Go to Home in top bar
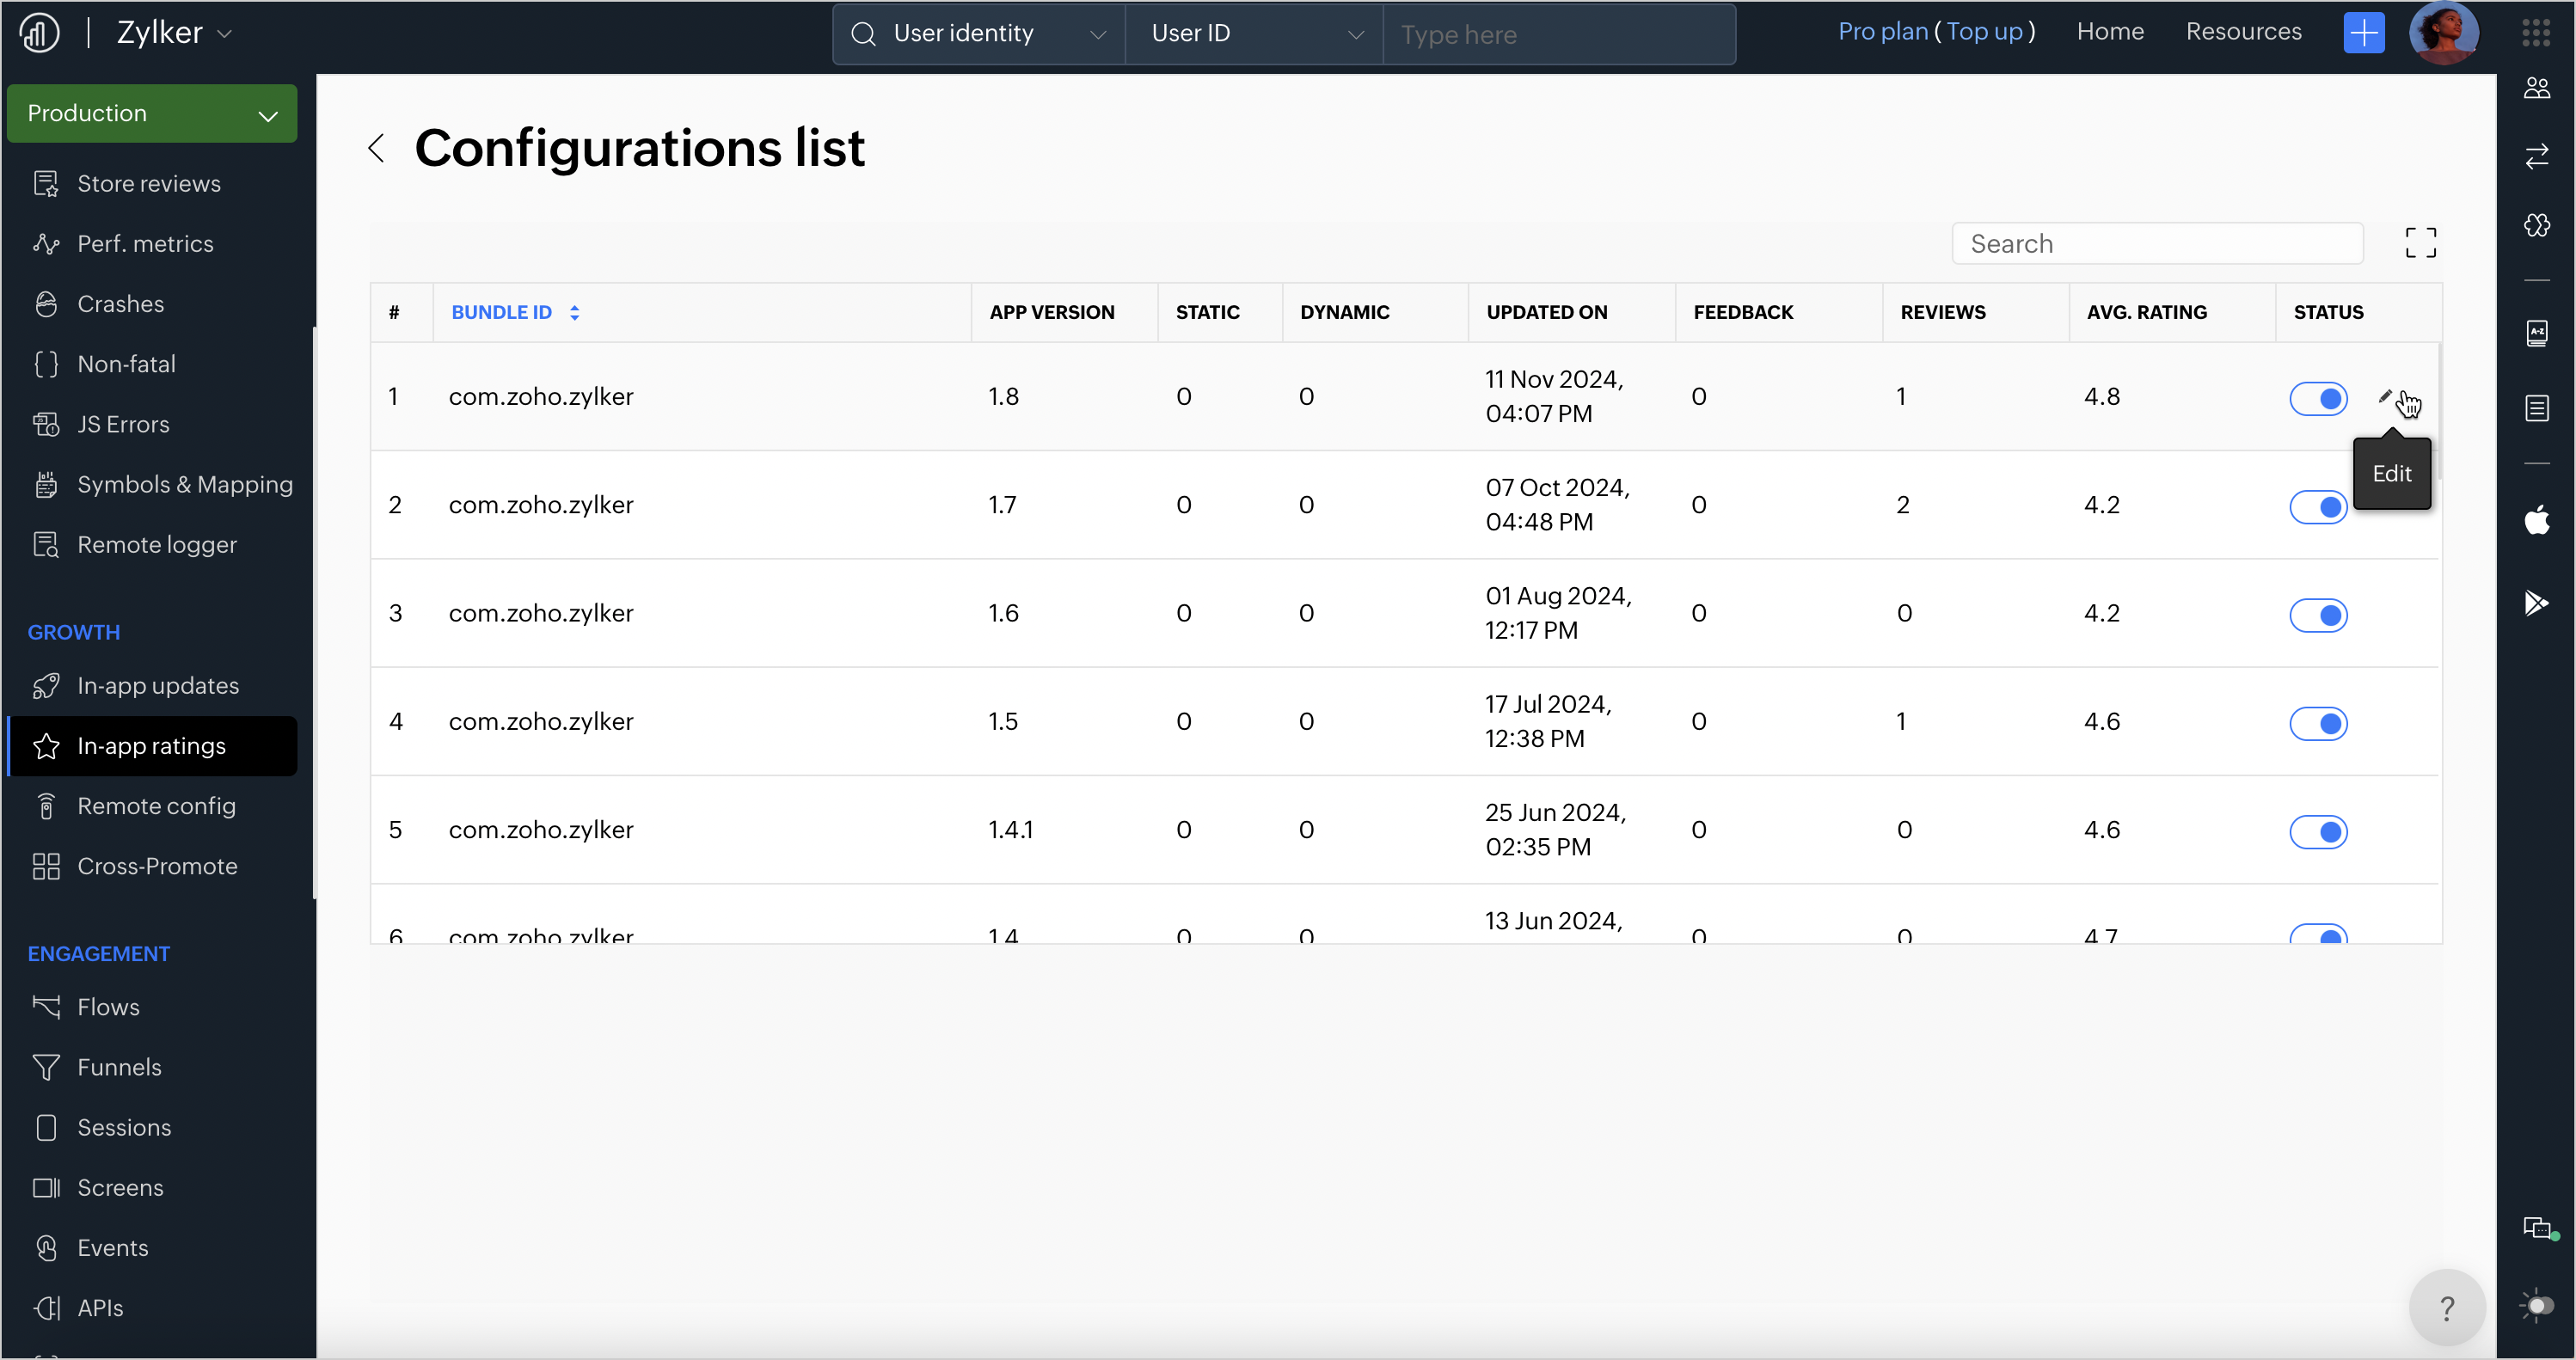 (x=2110, y=32)
